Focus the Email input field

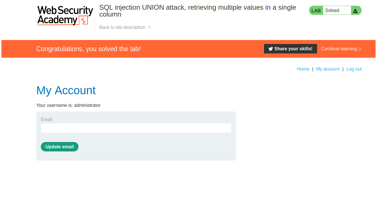tap(136, 128)
